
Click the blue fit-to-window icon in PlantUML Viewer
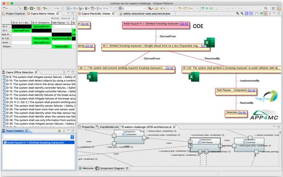(x=247, y=14)
